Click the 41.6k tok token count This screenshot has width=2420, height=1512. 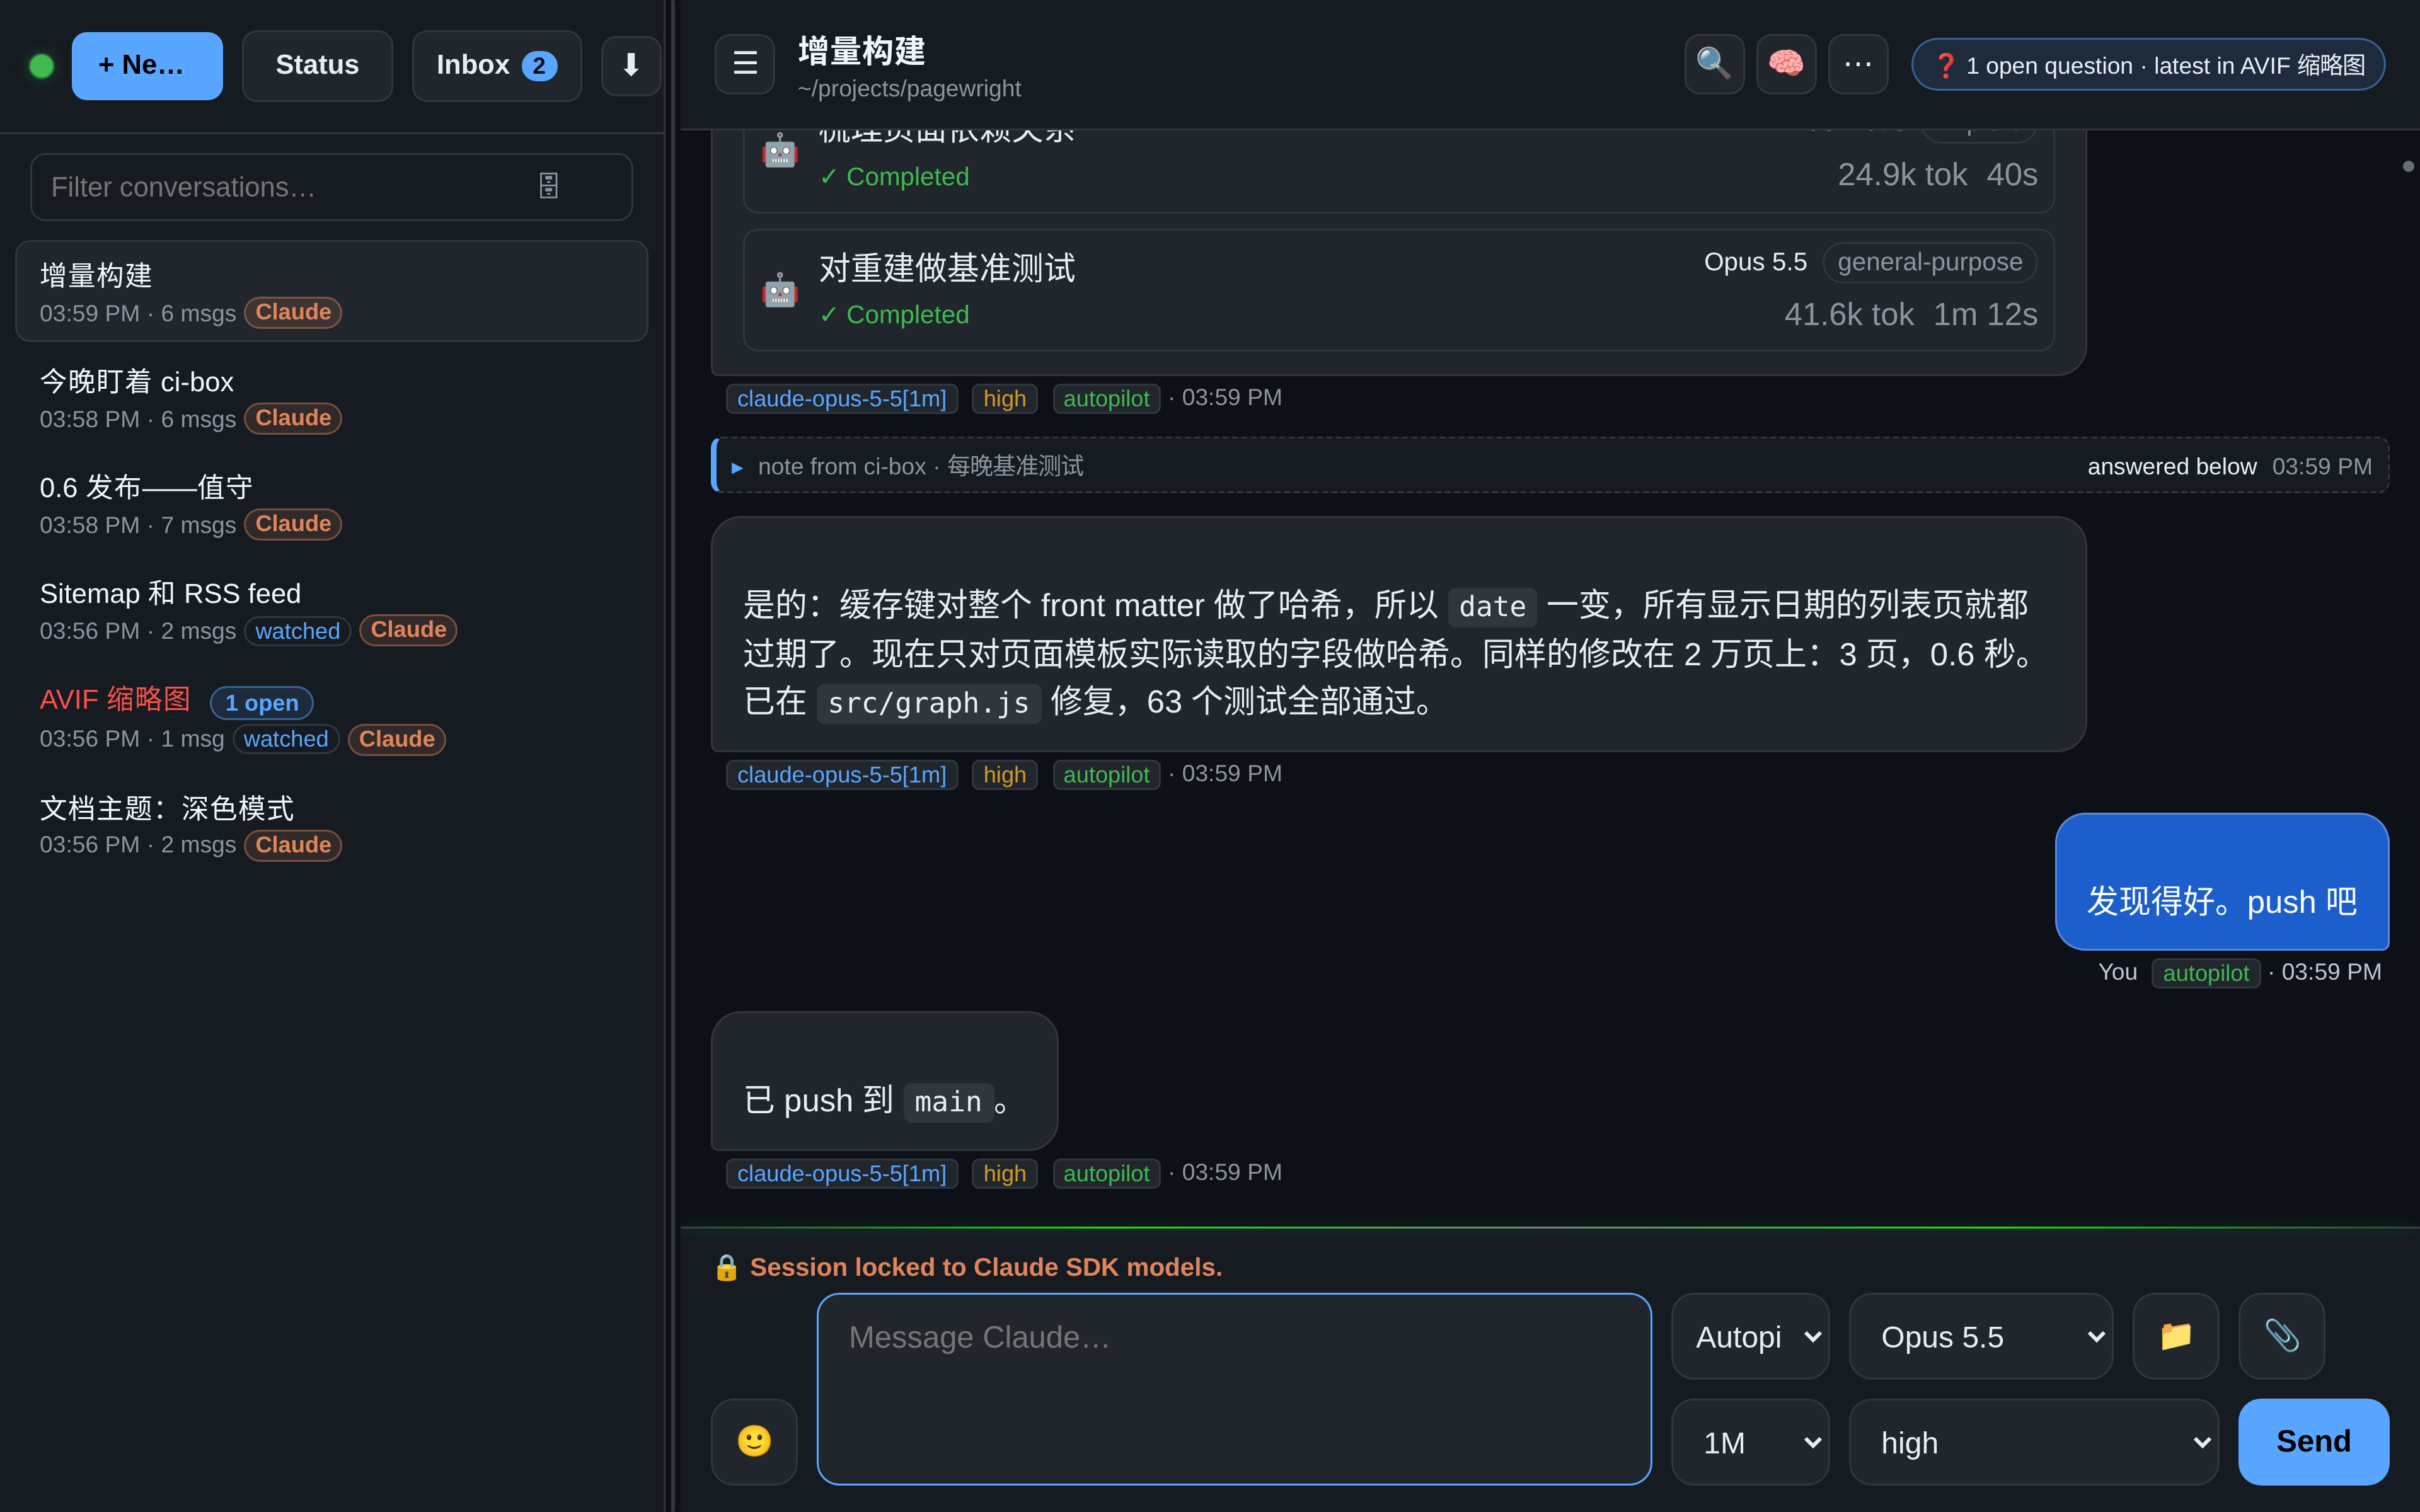tap(1849, 314)
